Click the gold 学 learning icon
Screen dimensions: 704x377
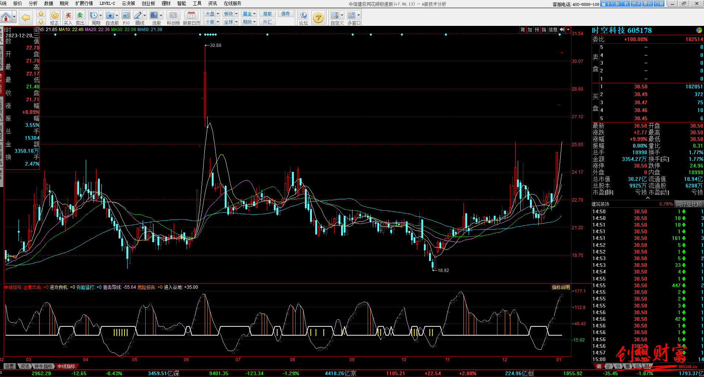click(x=318, y=17)
